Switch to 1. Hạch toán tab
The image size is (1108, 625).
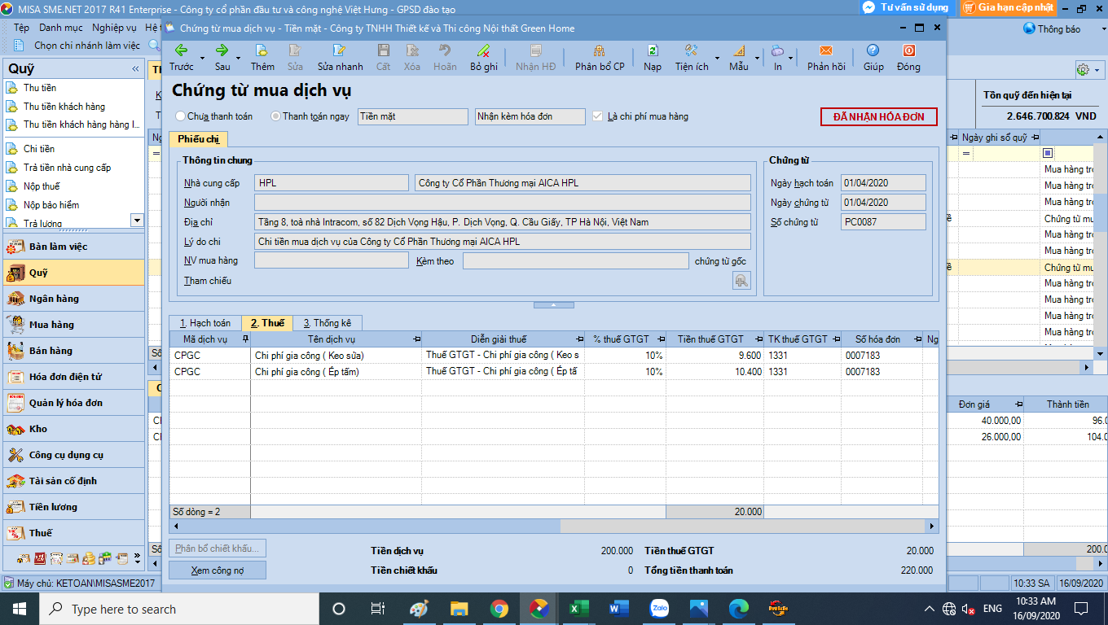(205, 323)
